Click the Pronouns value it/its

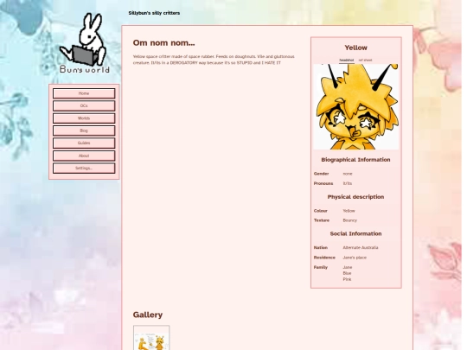click(348, 183)
